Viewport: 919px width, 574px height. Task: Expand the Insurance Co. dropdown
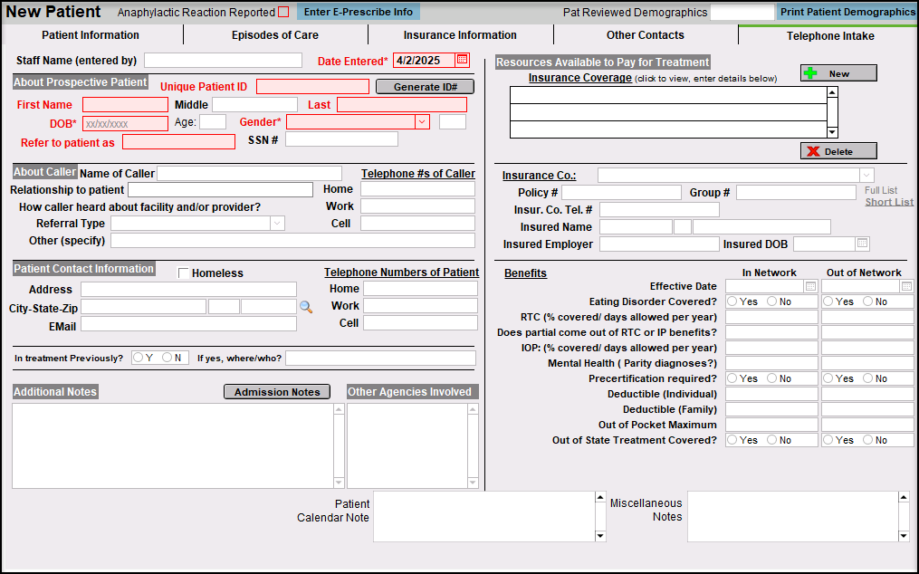click(x=866, y=175)
